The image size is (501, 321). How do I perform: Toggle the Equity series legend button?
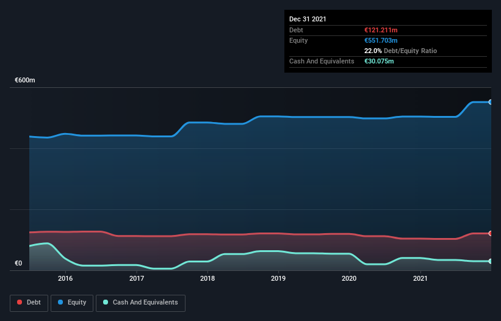(72, 303)
